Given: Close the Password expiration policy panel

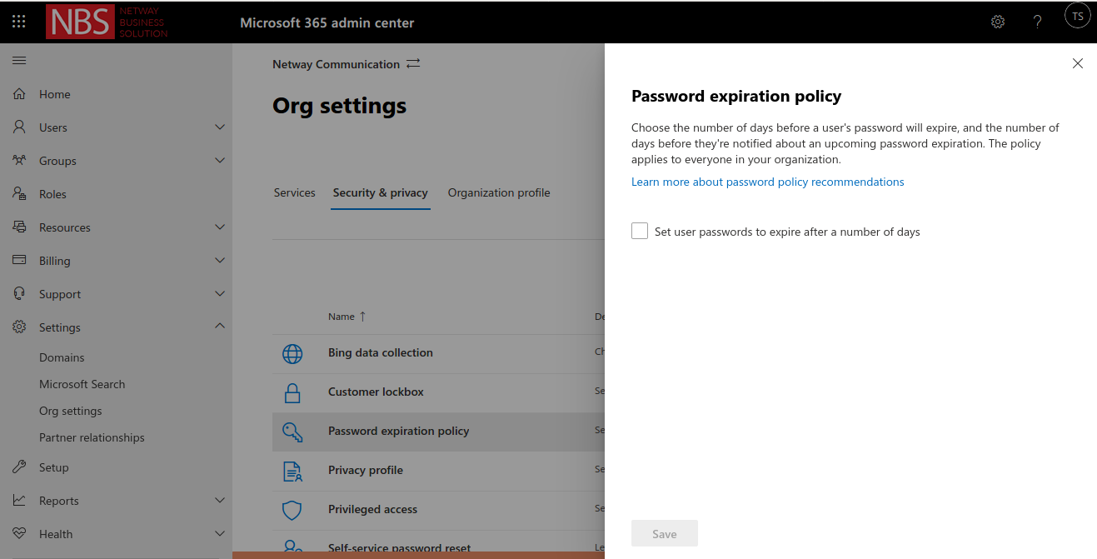Looking at the screenshot, I should coord(1077,63).
